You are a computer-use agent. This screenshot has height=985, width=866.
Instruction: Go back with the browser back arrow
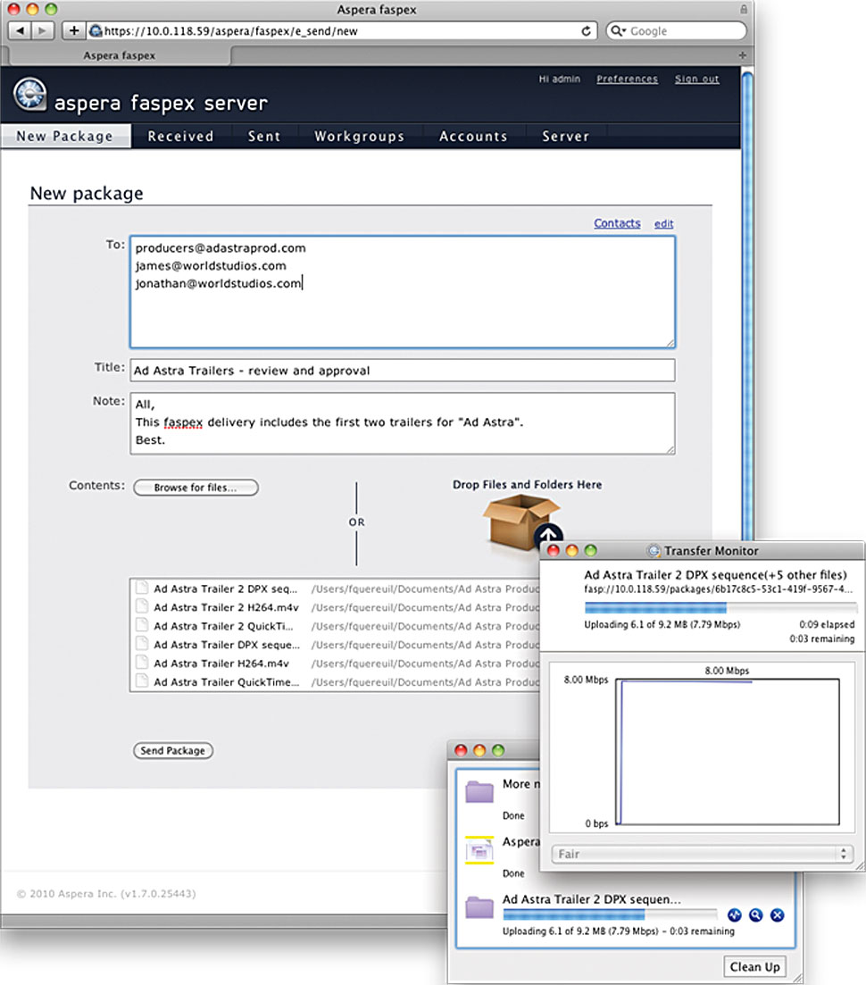tap(20, 30)
